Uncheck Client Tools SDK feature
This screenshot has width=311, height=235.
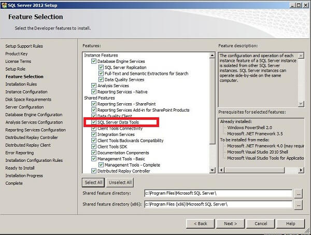[94, 147]
